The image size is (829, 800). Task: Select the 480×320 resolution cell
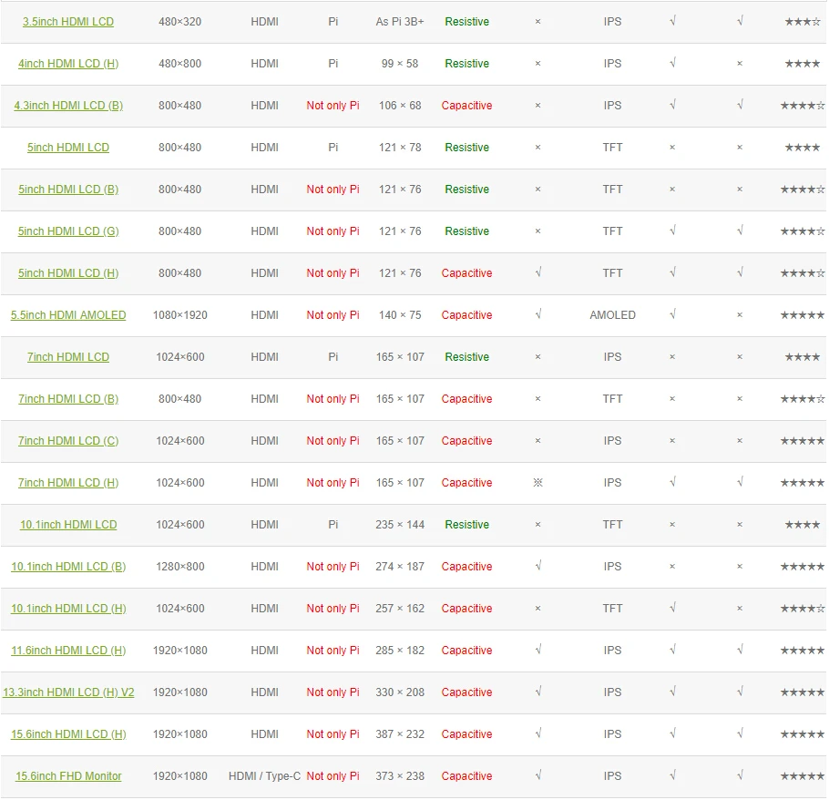(x=179, y=22)
